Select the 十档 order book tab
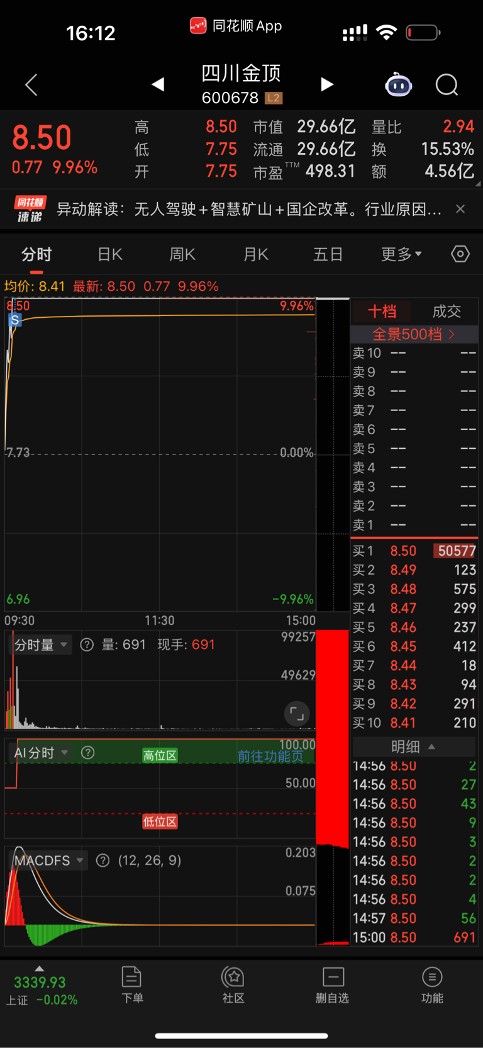 382,311
